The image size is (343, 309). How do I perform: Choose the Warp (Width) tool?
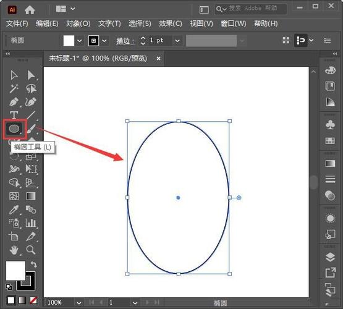pyautogui.click(x=14, y=169)
